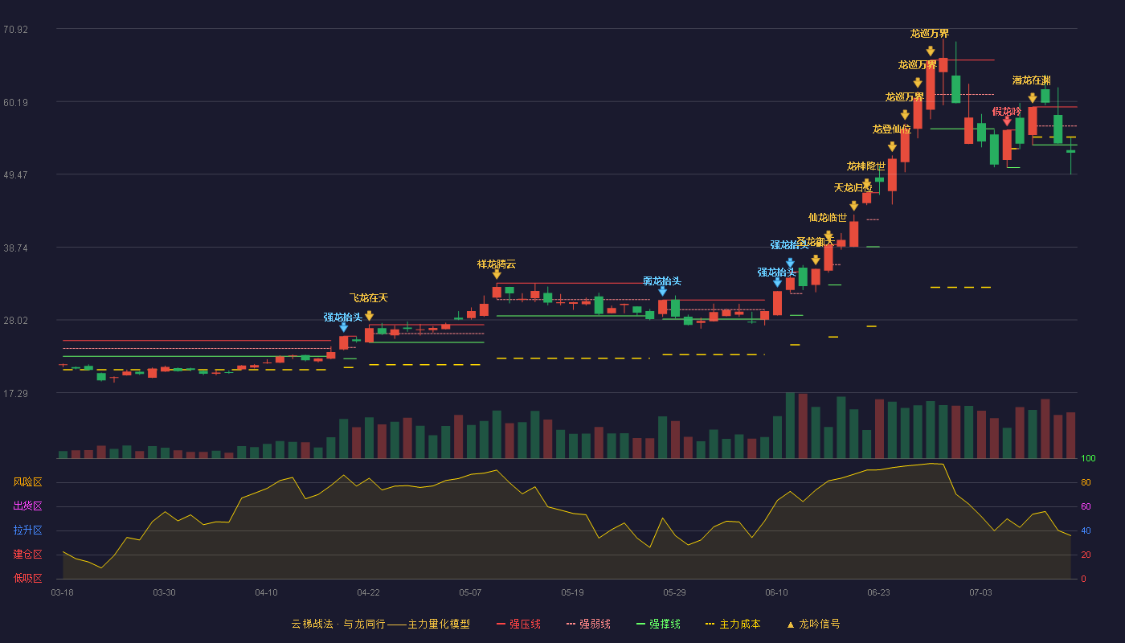
Task: Click the 05-19 date axis label
Action: click(572, 592)
